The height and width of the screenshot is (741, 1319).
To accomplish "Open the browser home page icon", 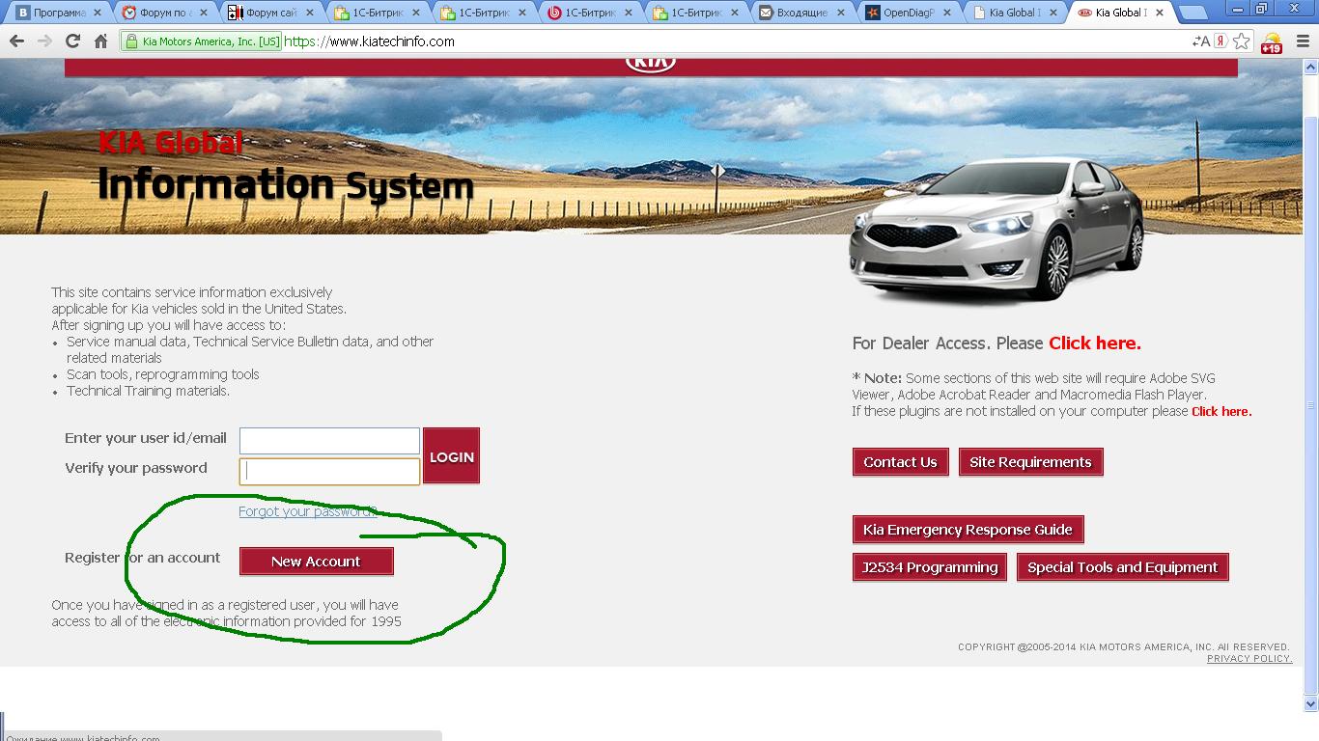I will click(100, 41).
